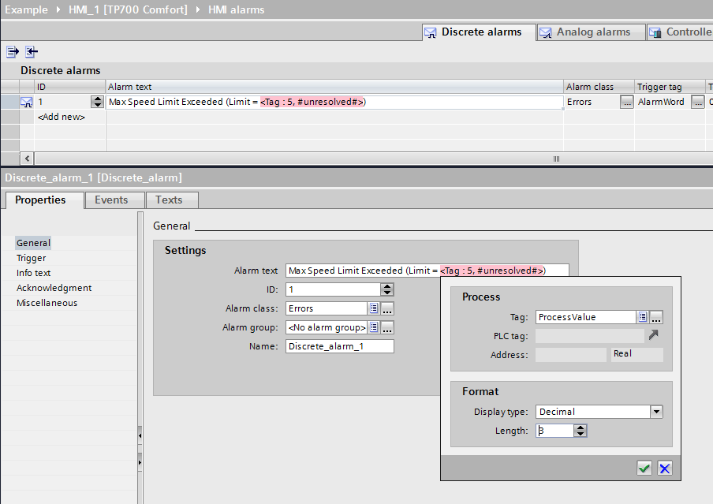Open the Texts tab
This screenshot has width=713, height=504.
[172, 200]
